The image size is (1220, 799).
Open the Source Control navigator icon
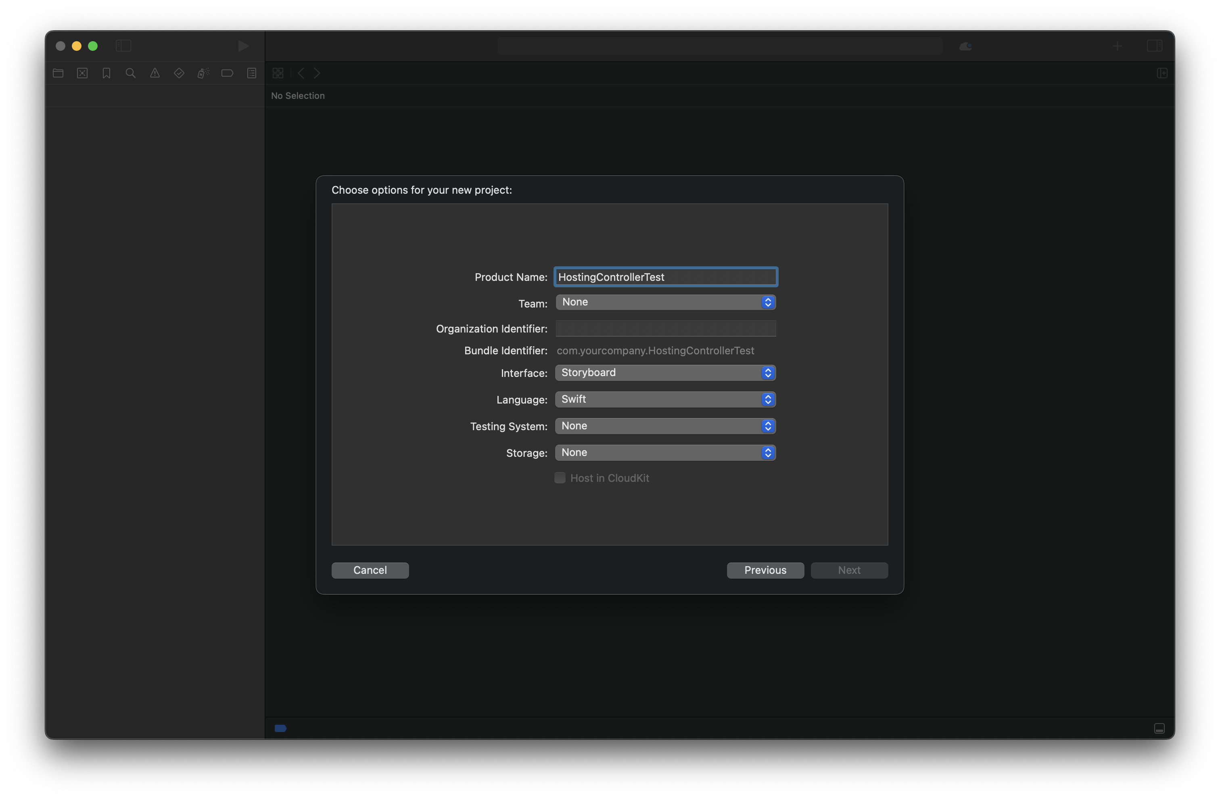[82, 73]
